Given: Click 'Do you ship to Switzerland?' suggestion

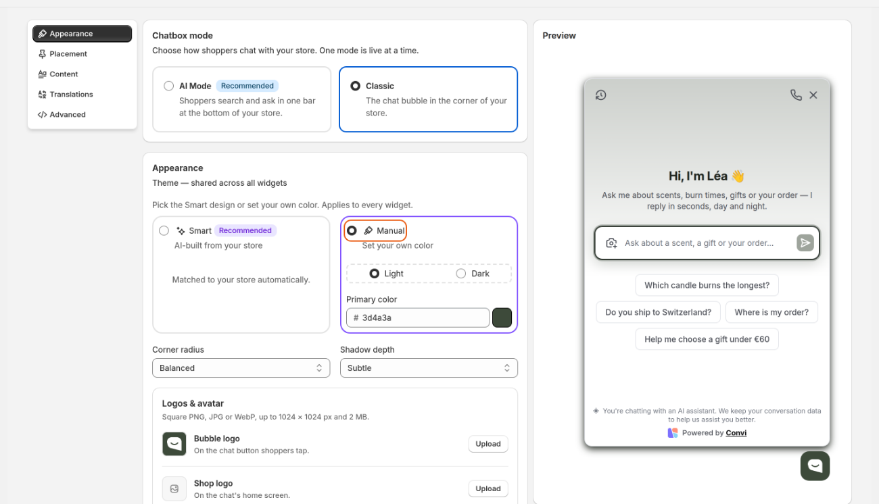Looking at the screenshot, I should coord(659,312).
